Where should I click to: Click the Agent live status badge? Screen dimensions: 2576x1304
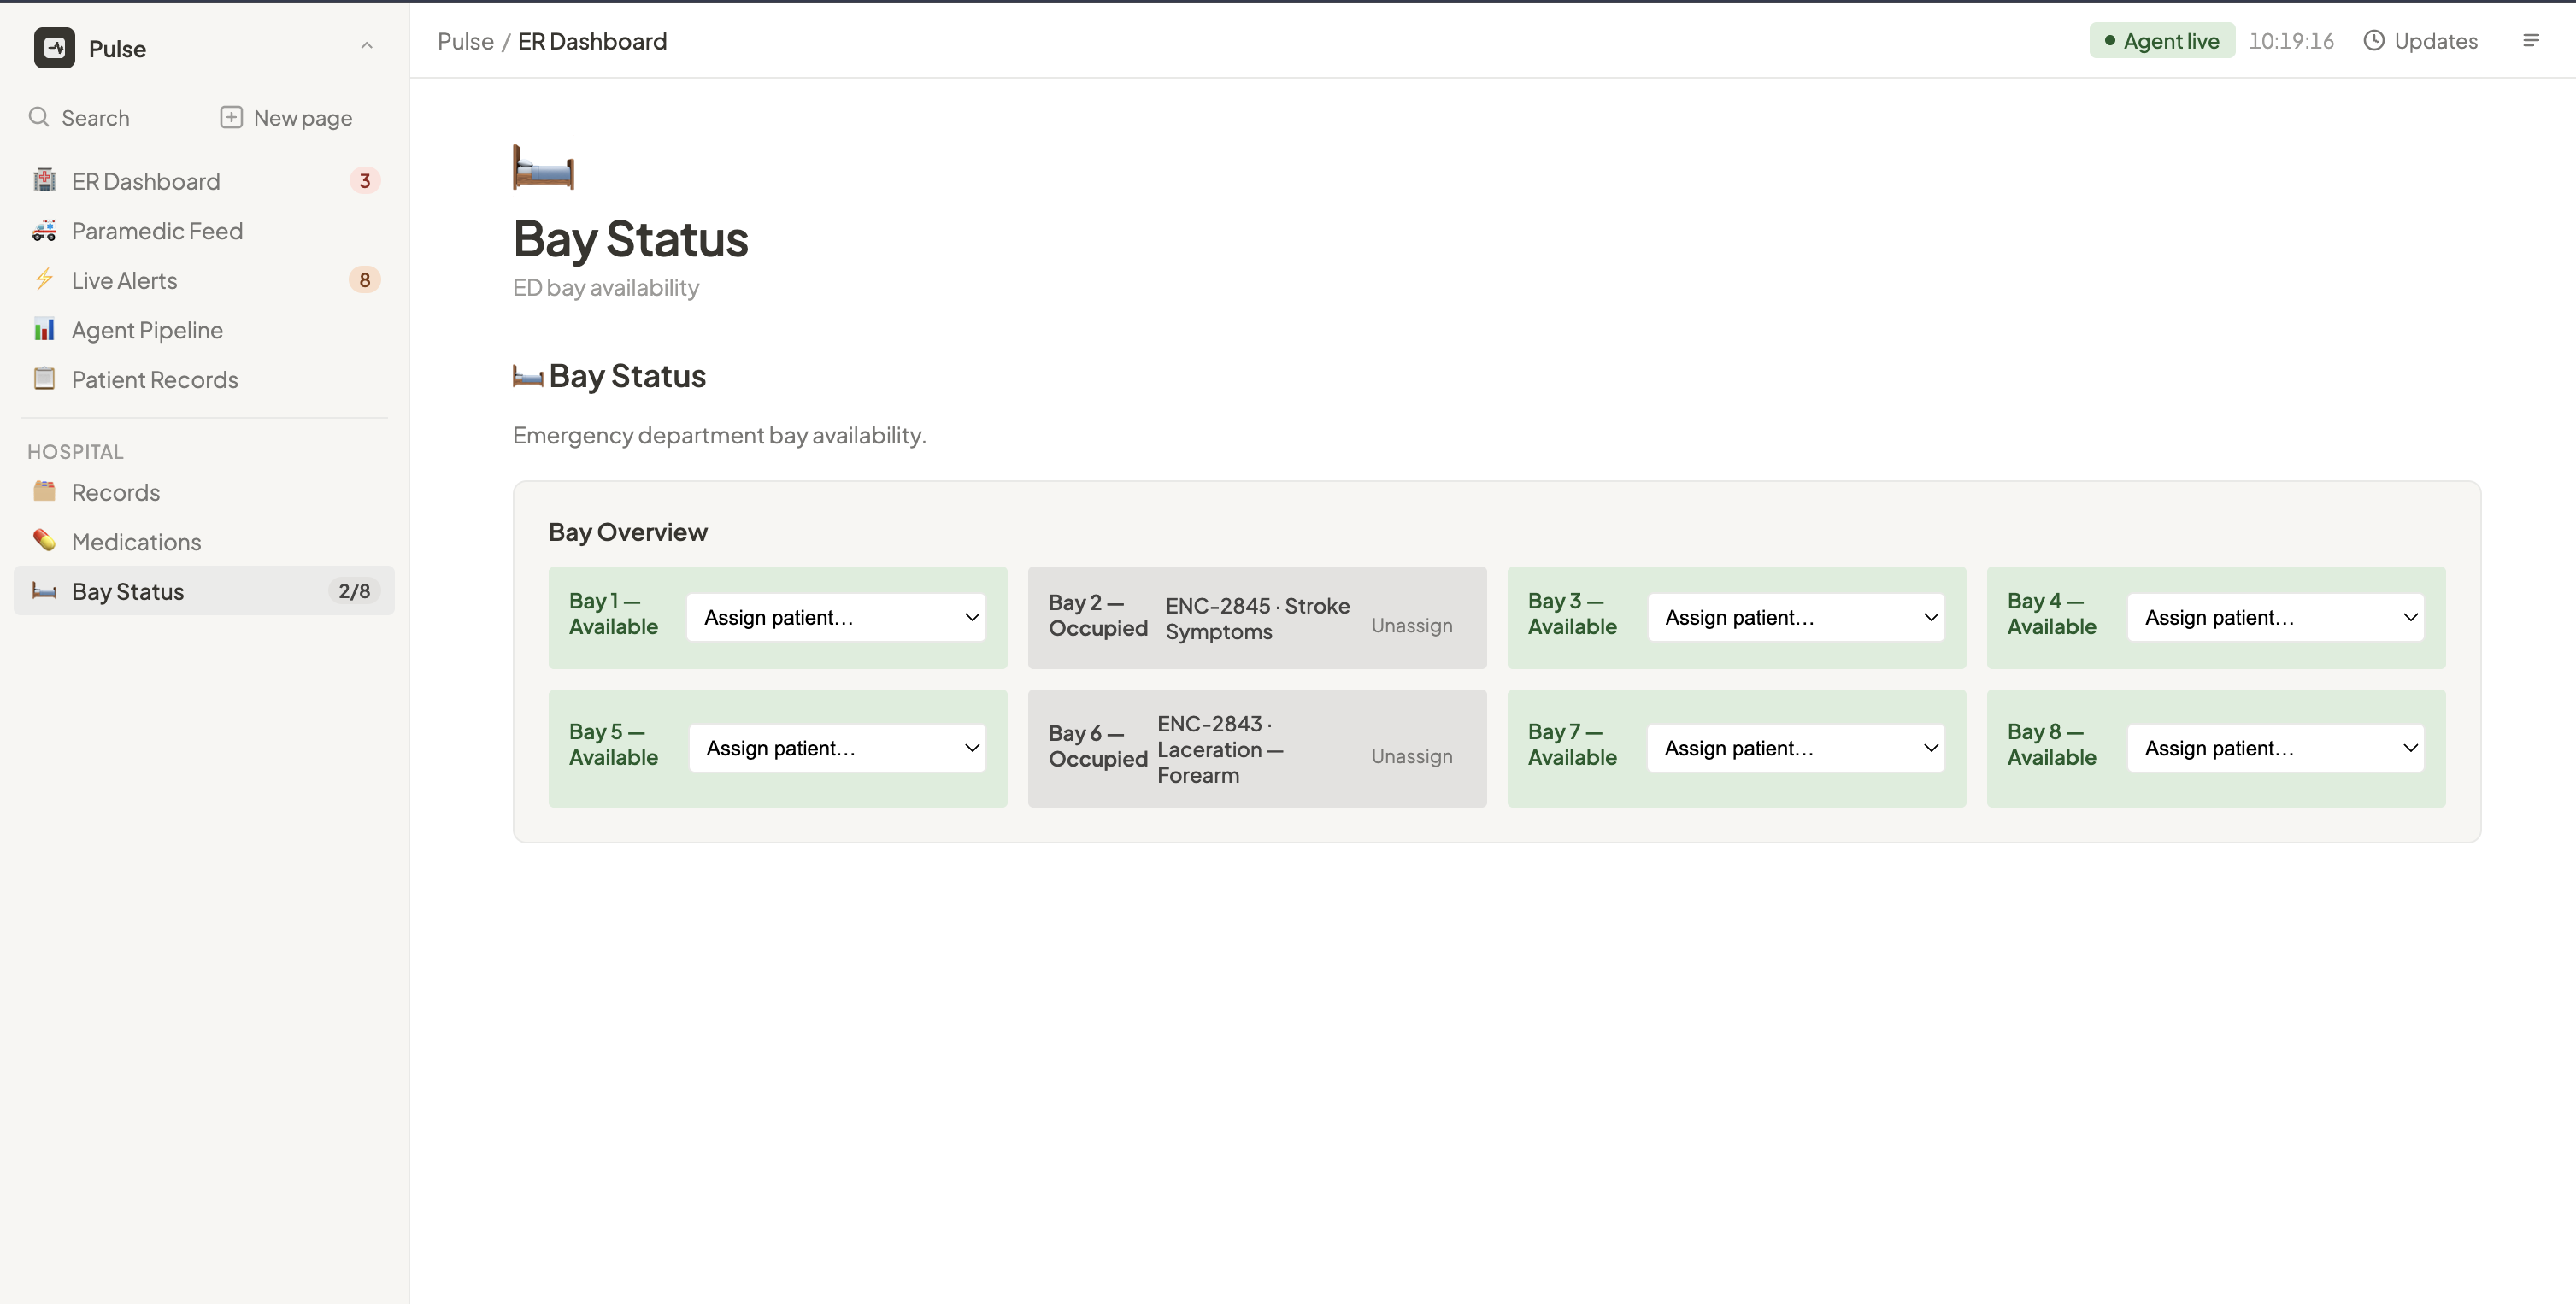pyautogui.click(x=2161, y=41)
